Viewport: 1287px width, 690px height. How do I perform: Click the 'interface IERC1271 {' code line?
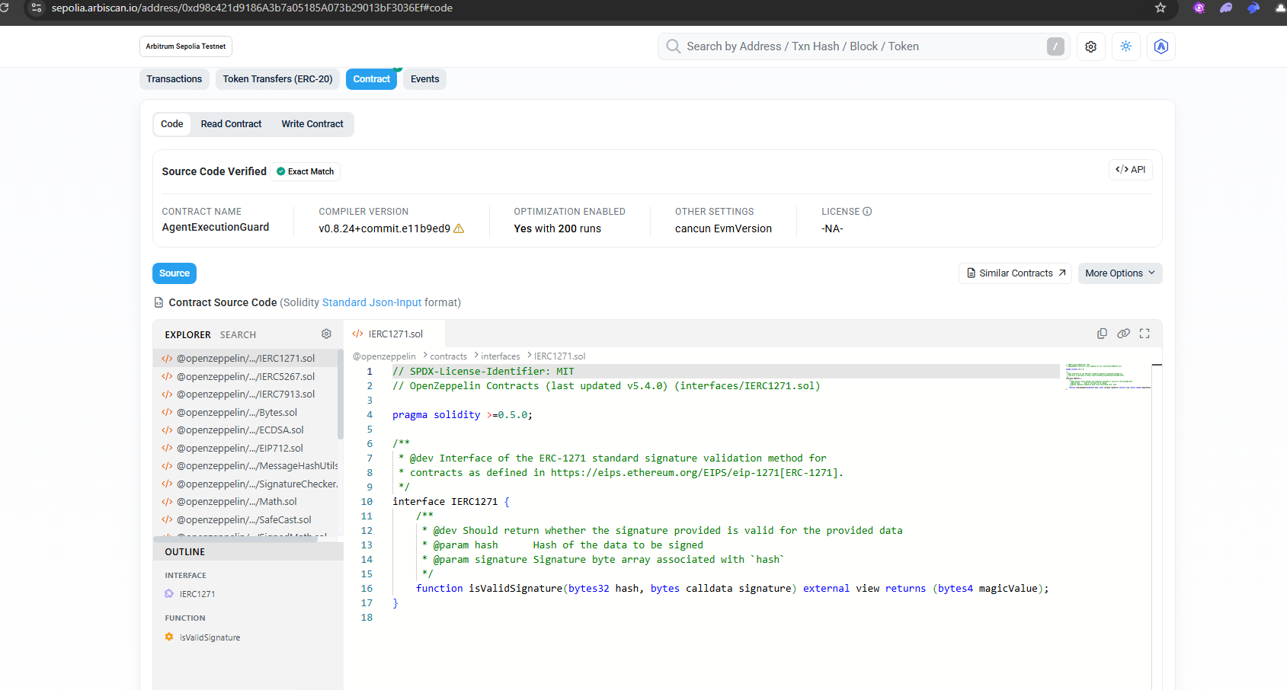coord(451,502)
